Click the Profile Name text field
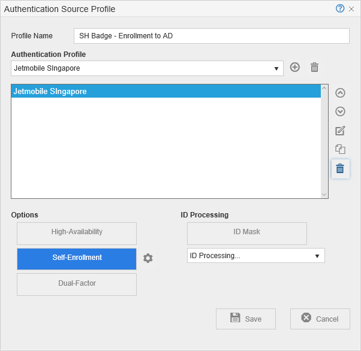 tap(211, 36)
